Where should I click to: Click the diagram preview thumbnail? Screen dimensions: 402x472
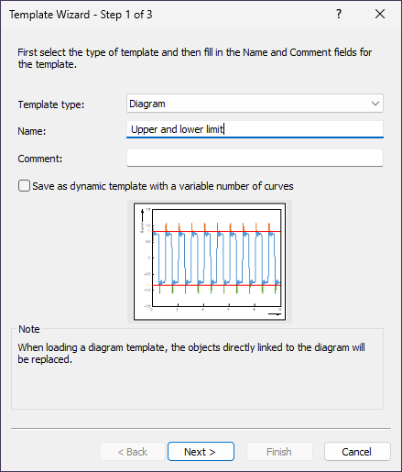tap(210, 261)
